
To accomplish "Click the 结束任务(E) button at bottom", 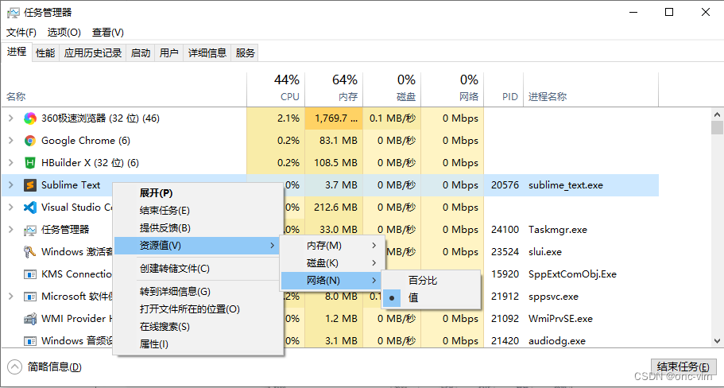I will (683, 367).
